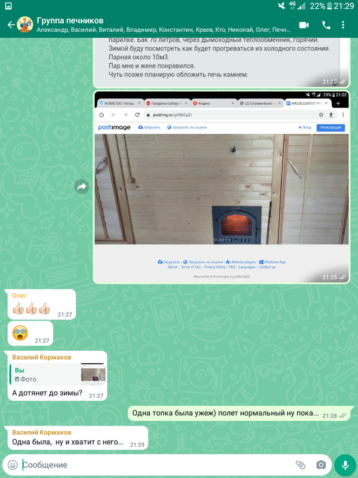View the group members list under the title
The image size is (358, 478).
coord(163,30)
